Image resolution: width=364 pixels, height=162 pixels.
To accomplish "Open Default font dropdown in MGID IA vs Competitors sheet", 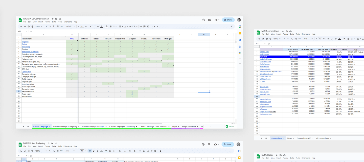I will pos(70,26).
